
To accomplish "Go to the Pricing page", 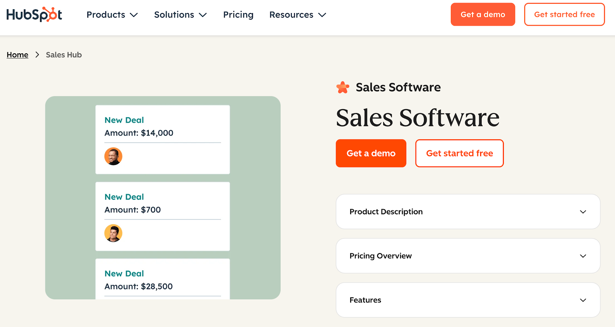I will (238, 15).
